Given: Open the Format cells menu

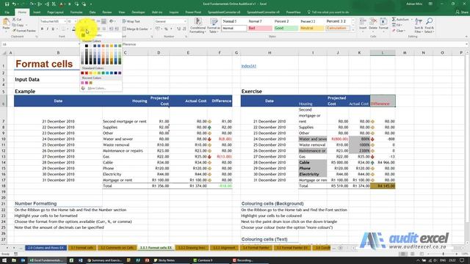Looking at the screenshot, I should click(x=383, y=24).
